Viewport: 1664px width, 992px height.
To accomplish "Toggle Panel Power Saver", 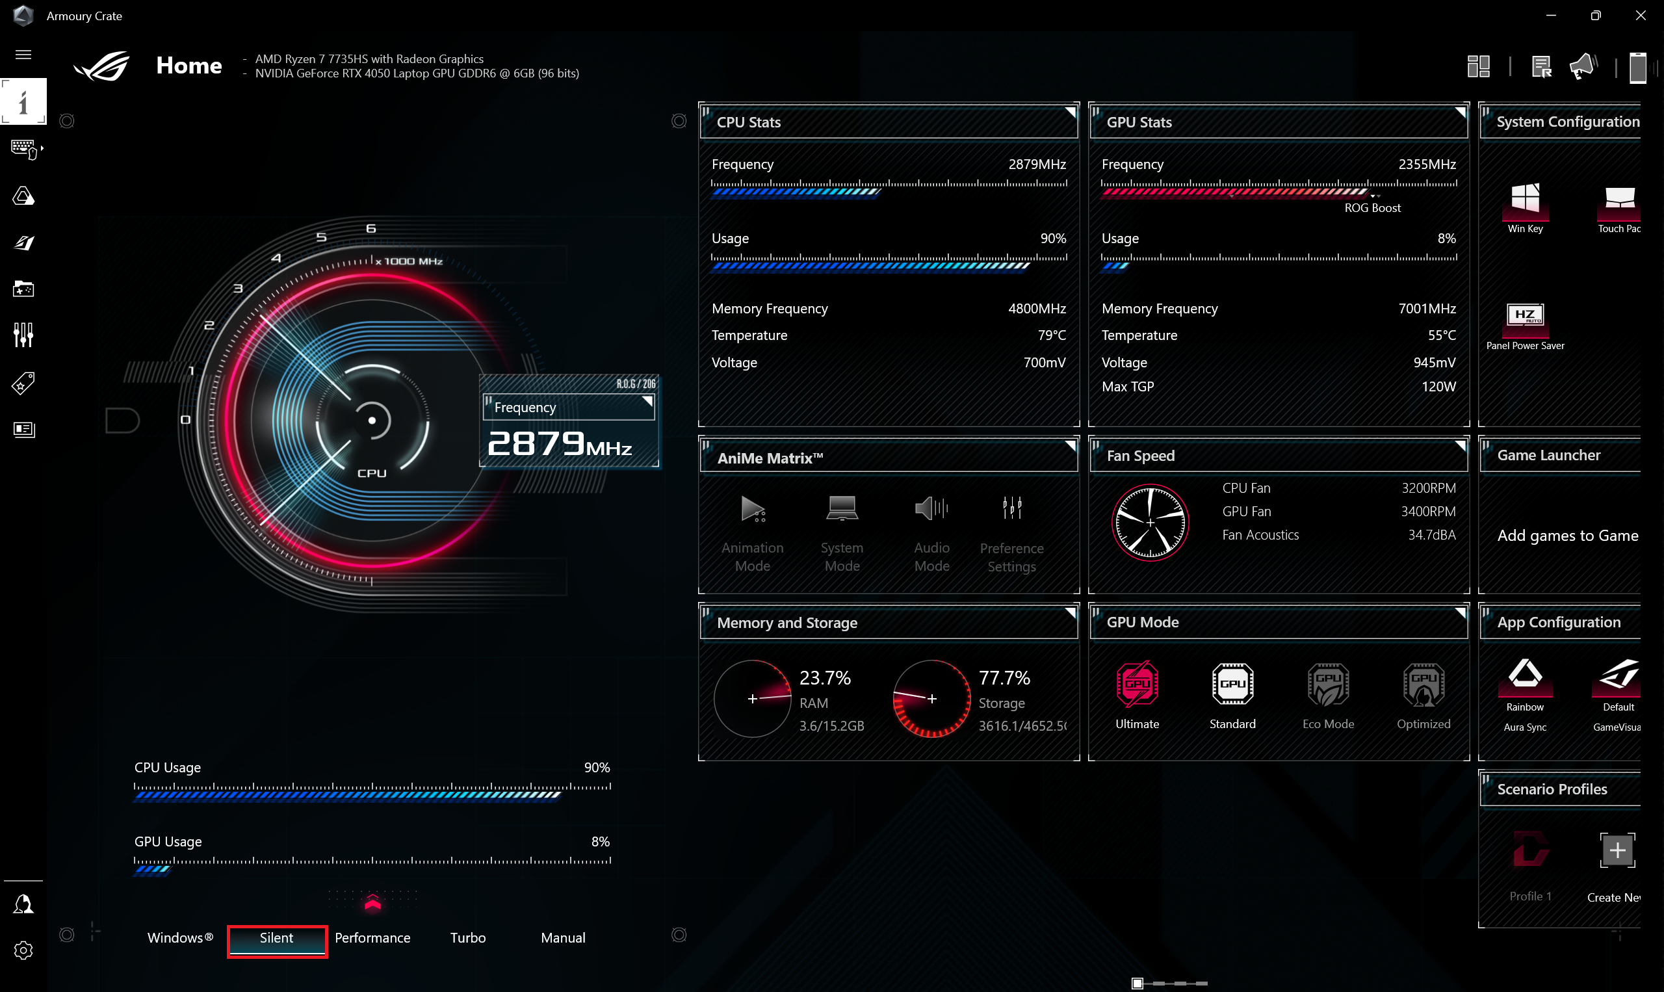I will 1525,326.
